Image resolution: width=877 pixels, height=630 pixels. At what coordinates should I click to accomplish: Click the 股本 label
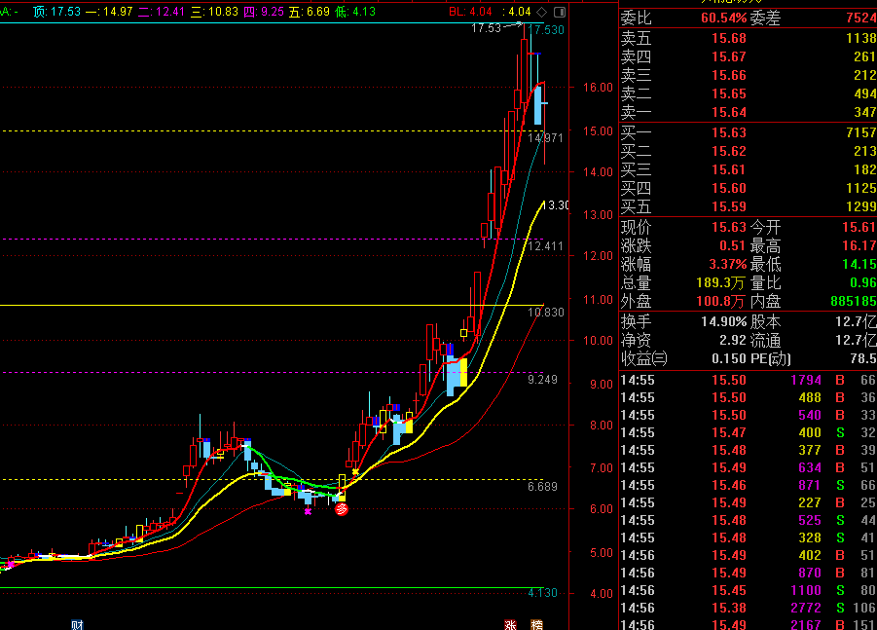(765, 321)
